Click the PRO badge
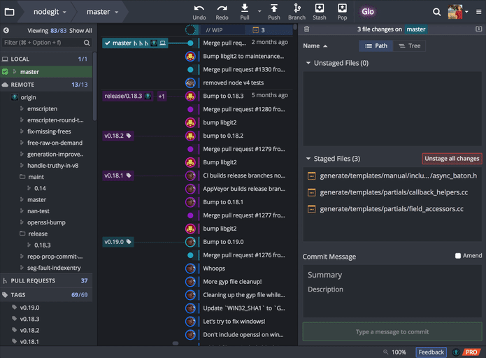 pos(471,352)
